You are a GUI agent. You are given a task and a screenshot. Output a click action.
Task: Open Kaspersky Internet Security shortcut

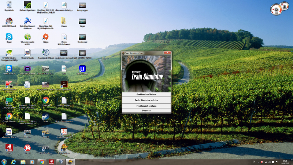click(x=9, y=87)
